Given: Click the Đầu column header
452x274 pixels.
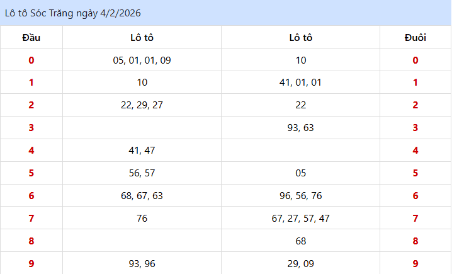Looking at the screenshot, I should click(31, 38).
